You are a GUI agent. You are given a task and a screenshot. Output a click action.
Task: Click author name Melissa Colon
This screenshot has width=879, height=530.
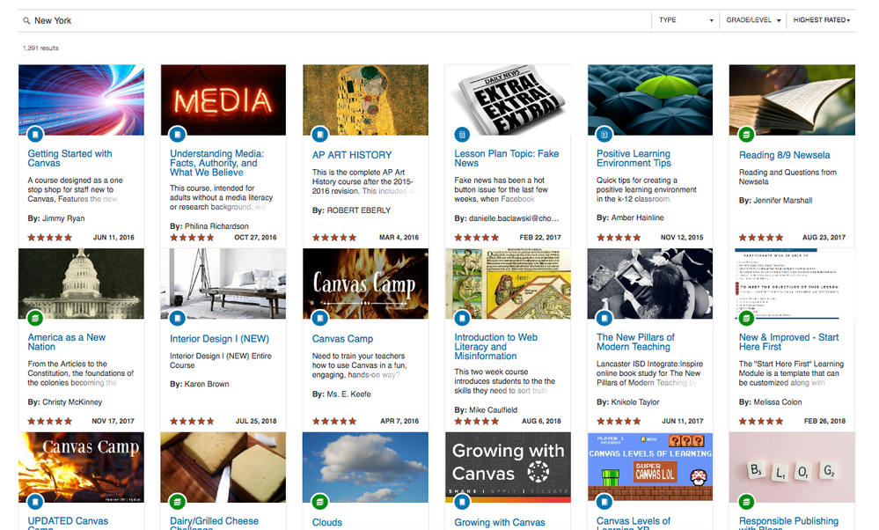(778, 402)
